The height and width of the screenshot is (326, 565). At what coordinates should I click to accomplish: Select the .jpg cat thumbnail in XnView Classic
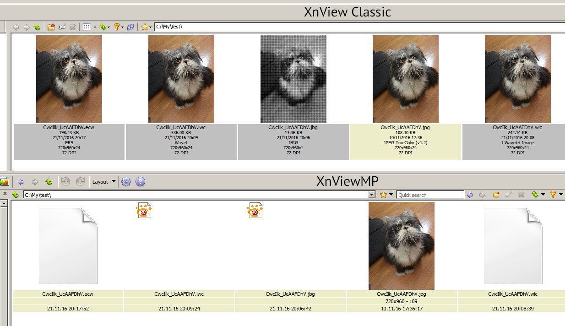pyautogui.click(x=406, y=79)
